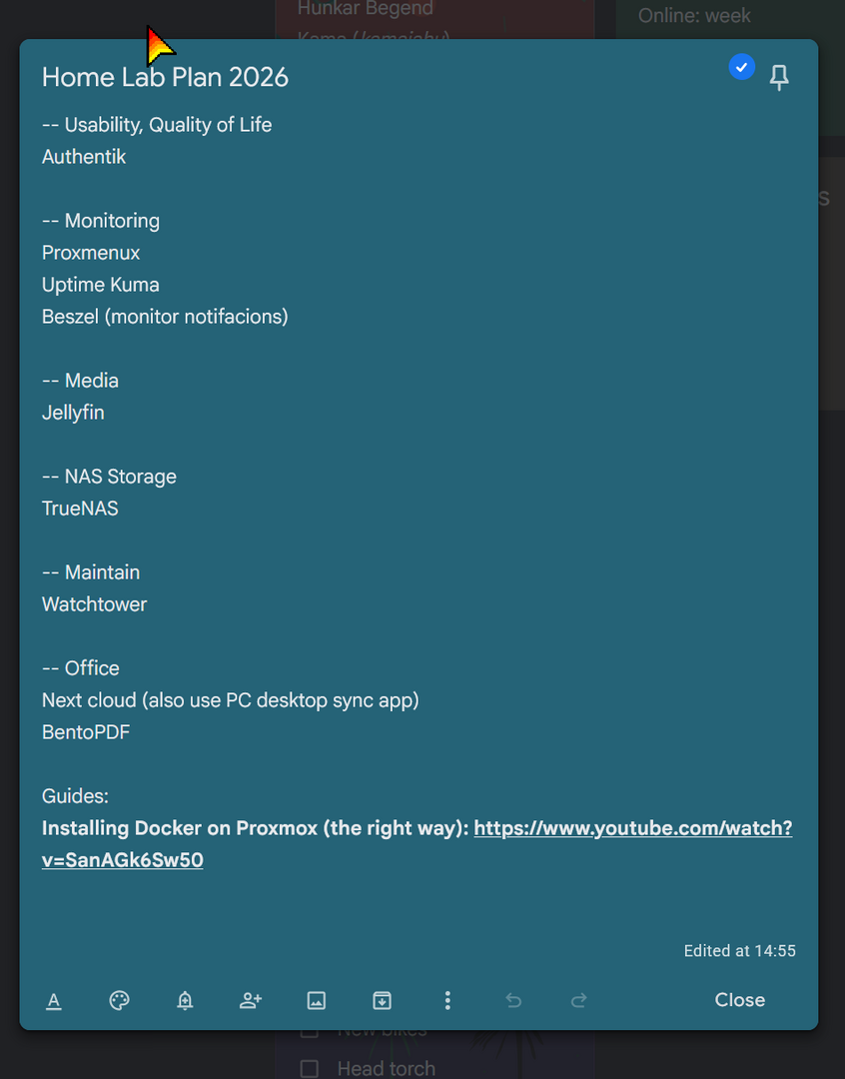Click the Uptime Kuma line
The image size is (845, 1079).
tap(100, 285)
